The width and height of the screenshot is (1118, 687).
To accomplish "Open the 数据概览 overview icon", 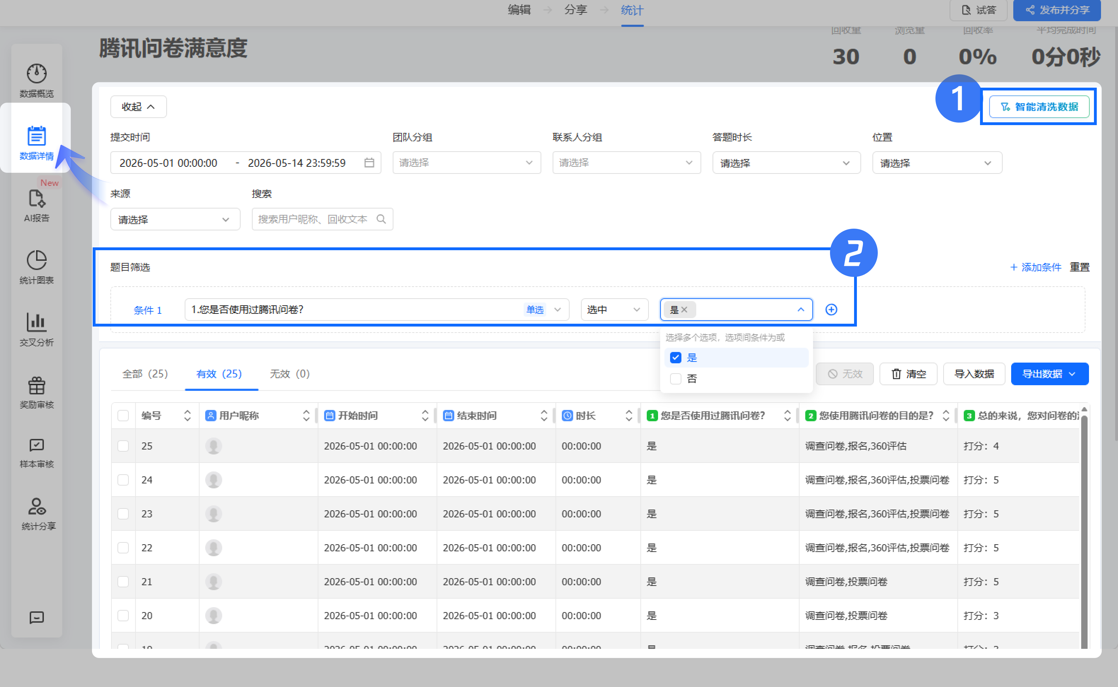I will tap(36, 74).
